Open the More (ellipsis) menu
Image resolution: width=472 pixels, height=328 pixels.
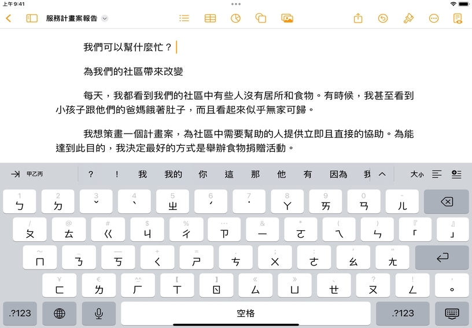434,19
